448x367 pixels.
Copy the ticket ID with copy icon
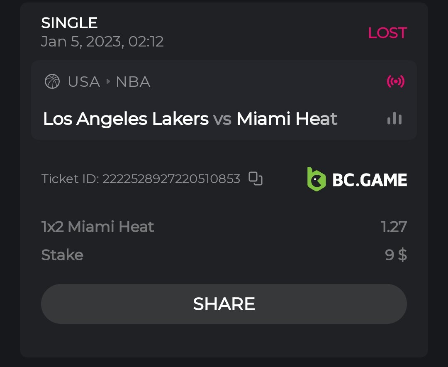(256, 179)
